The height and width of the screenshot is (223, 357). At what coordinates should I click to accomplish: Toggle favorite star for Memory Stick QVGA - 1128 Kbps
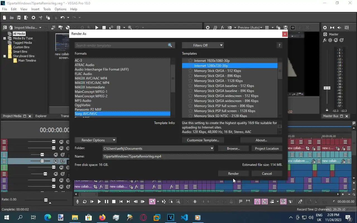(x=190, y=81)
